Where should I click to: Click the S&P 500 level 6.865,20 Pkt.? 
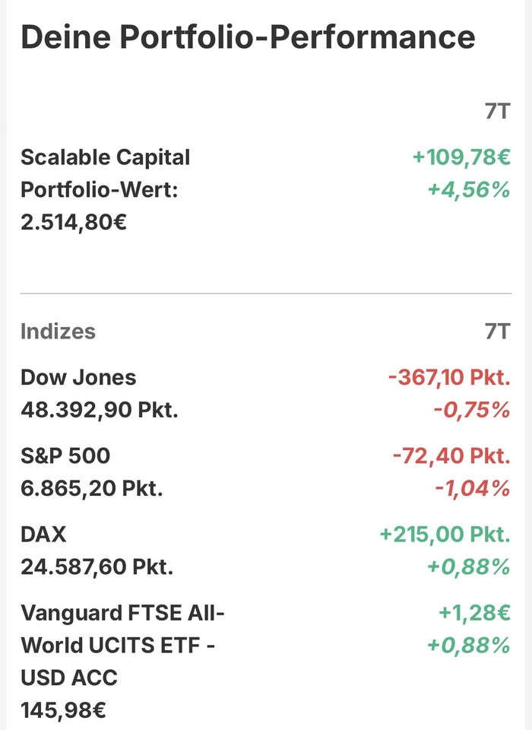pyautogui.click(x=91, y=488)
